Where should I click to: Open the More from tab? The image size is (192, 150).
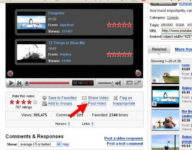tap(183, 49)
